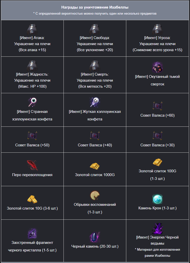Click the eyeball Странная хэллоуинская конфета icon
This screenshot has width=190, height=263.
pyautogui.click(x=32, y=102)
